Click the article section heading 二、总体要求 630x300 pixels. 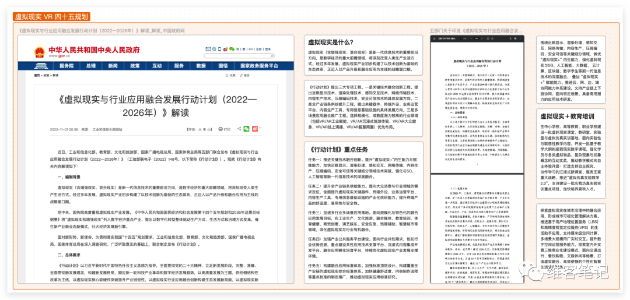pyautogui.click(x=69, y=255)
